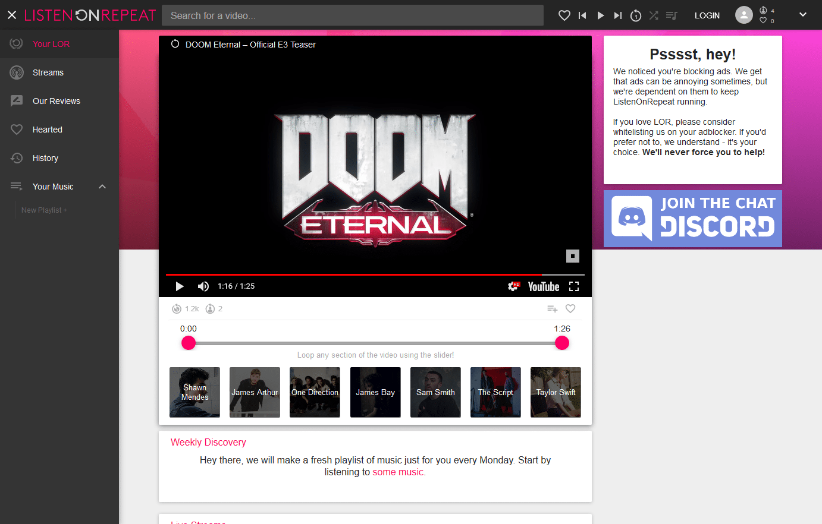
Task: Enter fullscreen mode on the video player
Action: (x=574, y=286)
